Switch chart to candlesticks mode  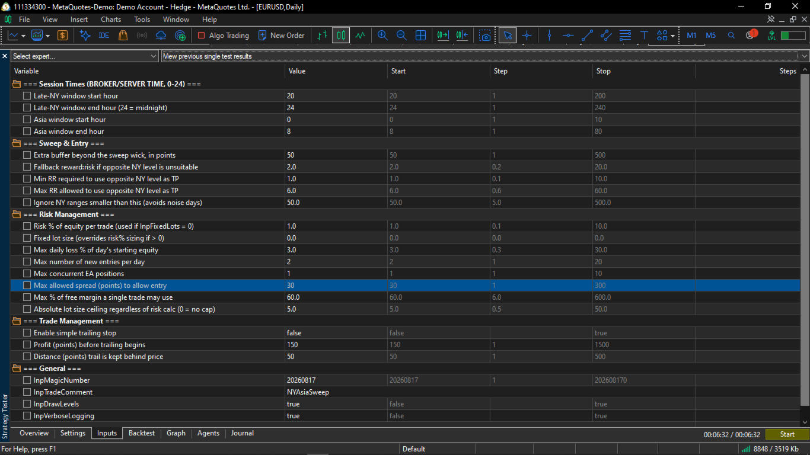click(341, 36)
